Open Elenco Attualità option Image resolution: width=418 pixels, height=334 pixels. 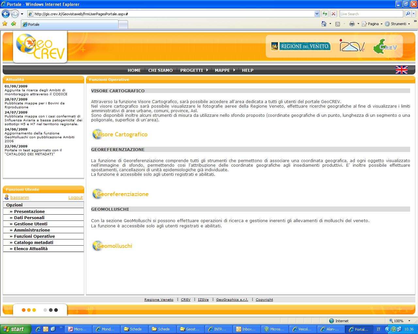(43, 249)
